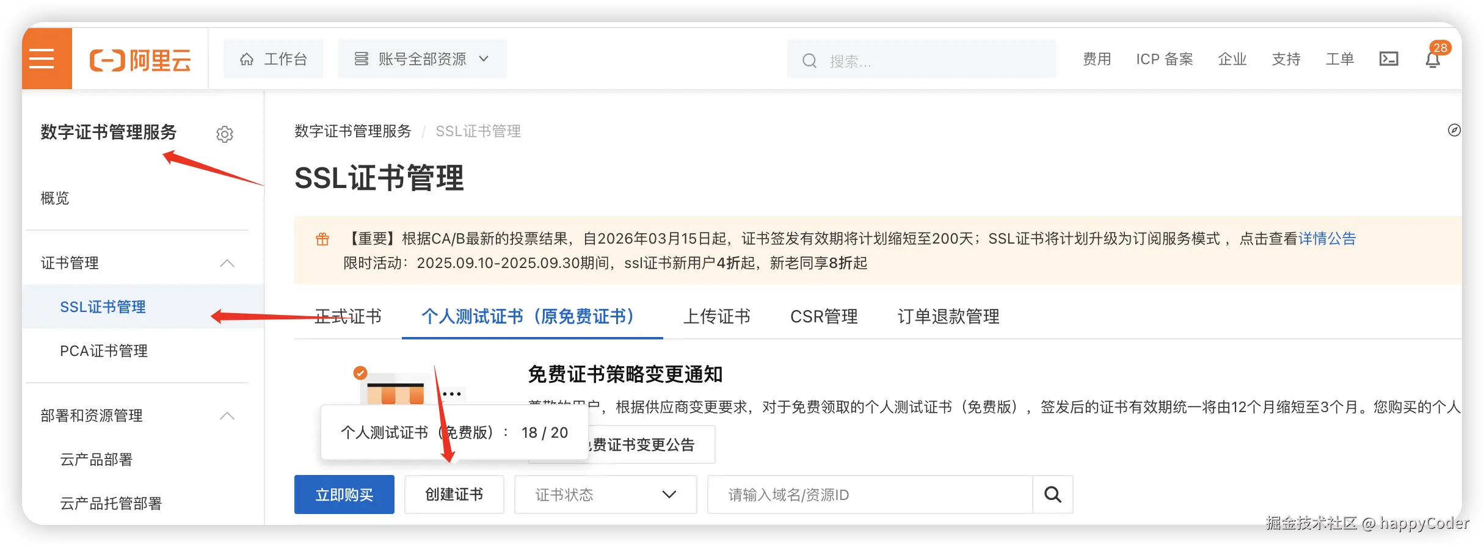
Task: Click the compass icon at top right
Action: (1455, 130)
